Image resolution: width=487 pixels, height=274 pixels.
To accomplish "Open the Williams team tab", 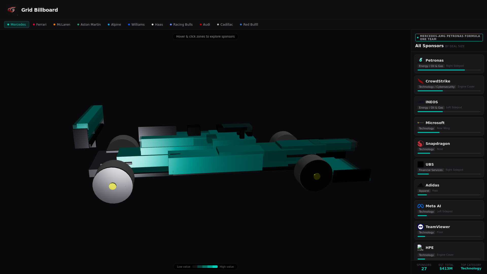I will pyautogui.click(x=136, y=25).
